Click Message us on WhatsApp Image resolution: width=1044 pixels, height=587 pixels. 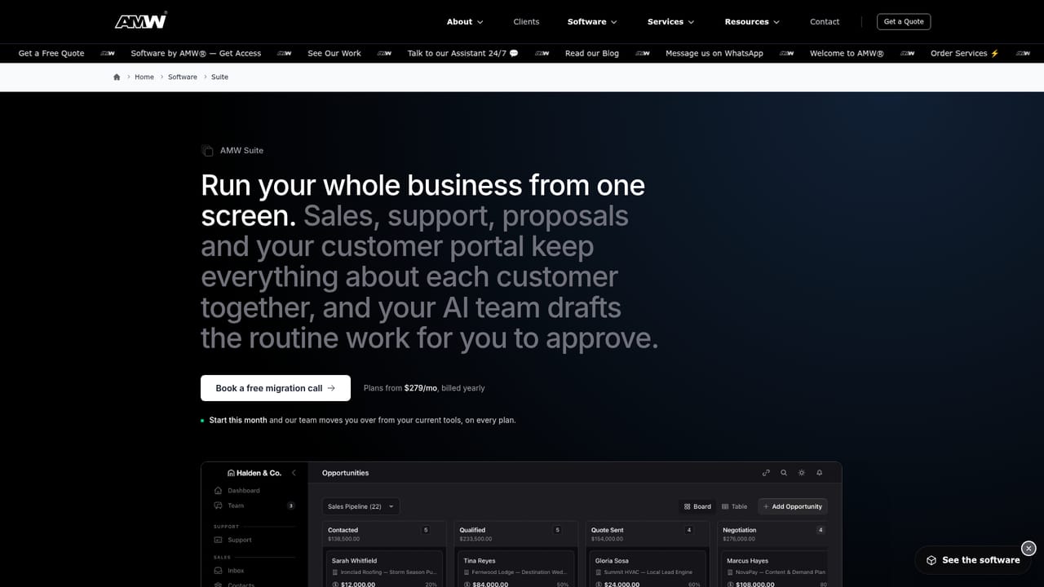[714, 53]
